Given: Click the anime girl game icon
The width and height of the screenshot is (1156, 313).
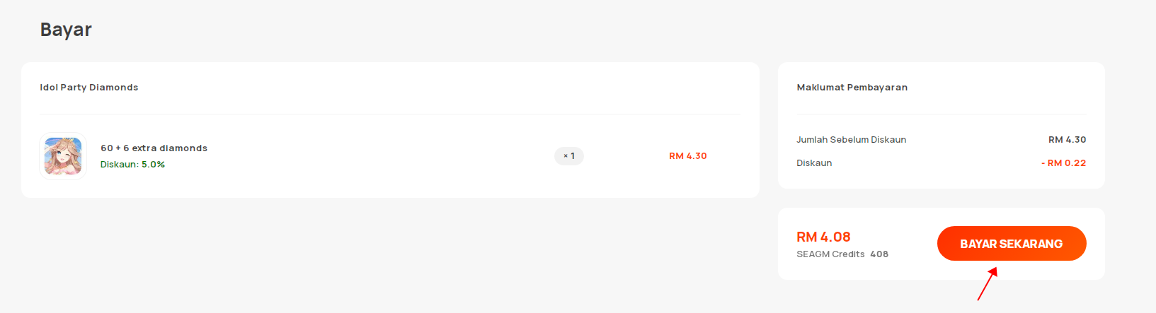Looking at the screenshot, I should click(63, 156).
